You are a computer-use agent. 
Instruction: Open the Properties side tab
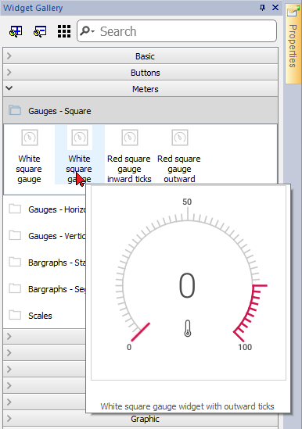293,44
